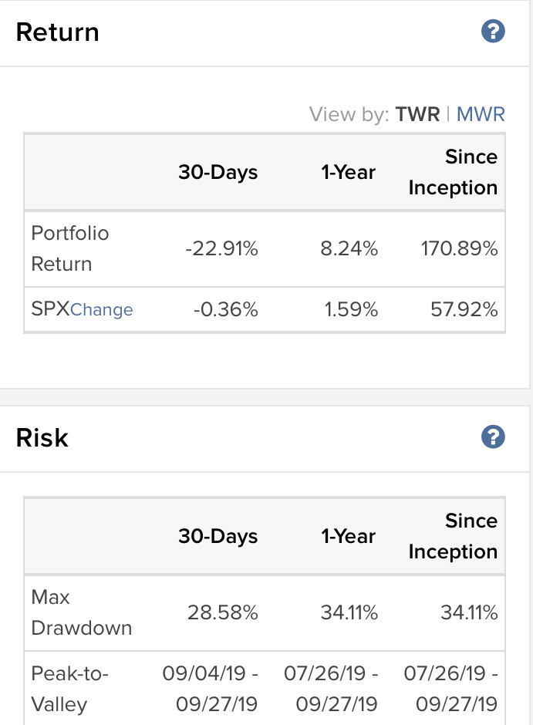Click the 28.58% max drawdown value

222,612
